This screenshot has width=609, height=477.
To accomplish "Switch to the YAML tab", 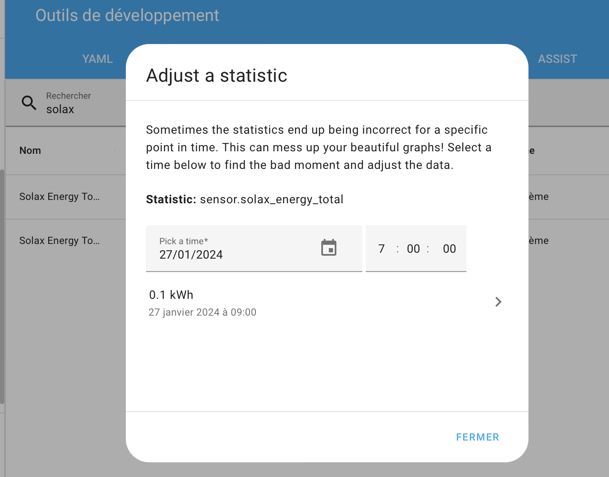I will point(97,59).
